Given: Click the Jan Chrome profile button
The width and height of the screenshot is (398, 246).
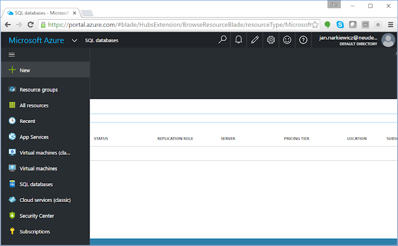Looking at the screenshot, I should [x=334, y=4].
